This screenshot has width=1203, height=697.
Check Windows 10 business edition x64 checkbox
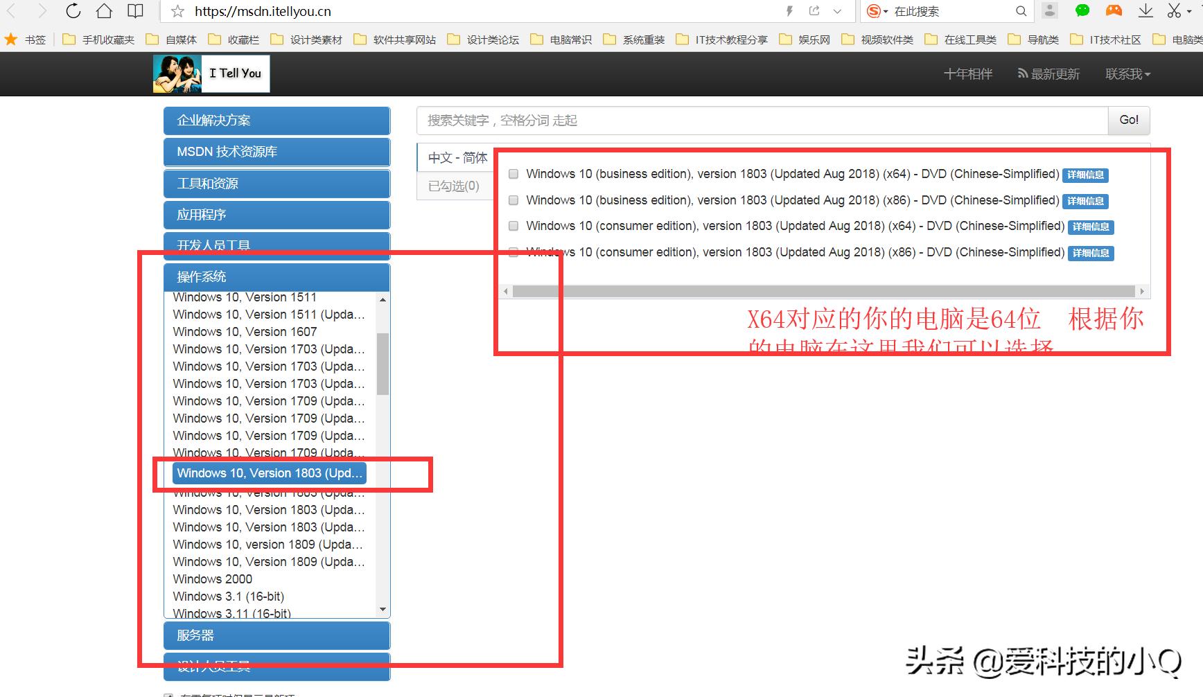click(513, 174)
